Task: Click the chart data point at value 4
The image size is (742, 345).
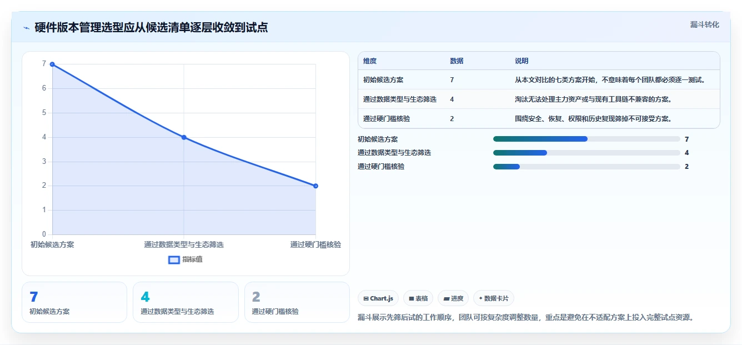Action: pyautogui.click(x=184, y=137)
